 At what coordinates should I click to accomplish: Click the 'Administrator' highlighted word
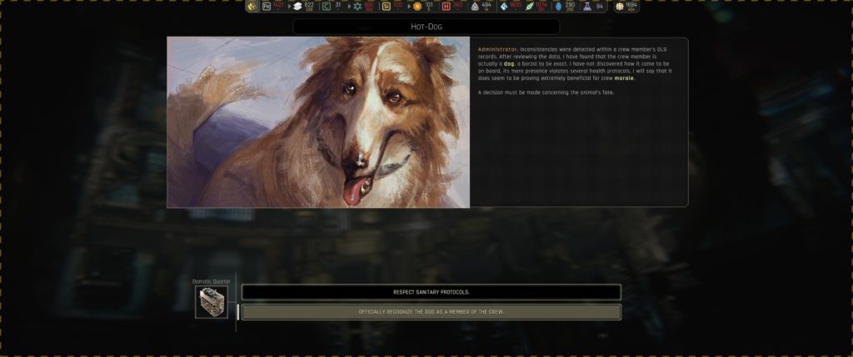497,49
